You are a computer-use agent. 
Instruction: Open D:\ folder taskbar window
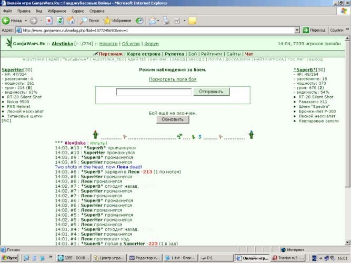(x=216, y=258)
